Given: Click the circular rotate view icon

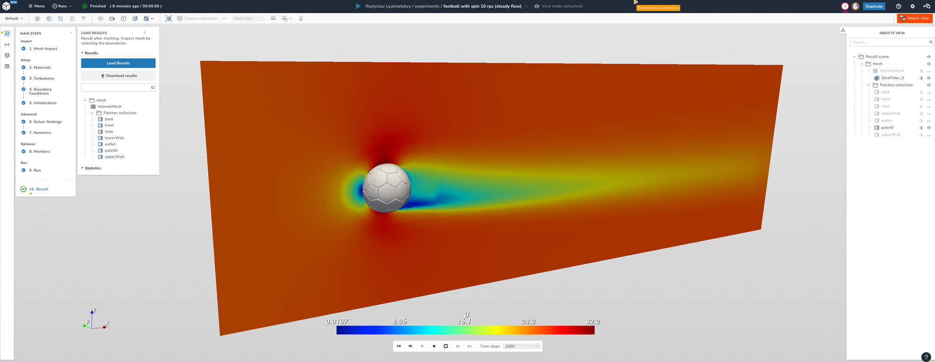Looking at the screenshot, I should pos(123,19).
